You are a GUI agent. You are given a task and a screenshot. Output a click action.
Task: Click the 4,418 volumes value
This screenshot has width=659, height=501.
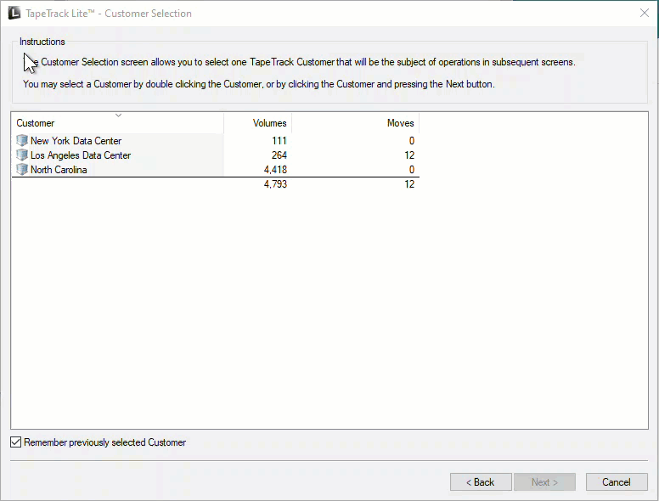click(275, 170)
